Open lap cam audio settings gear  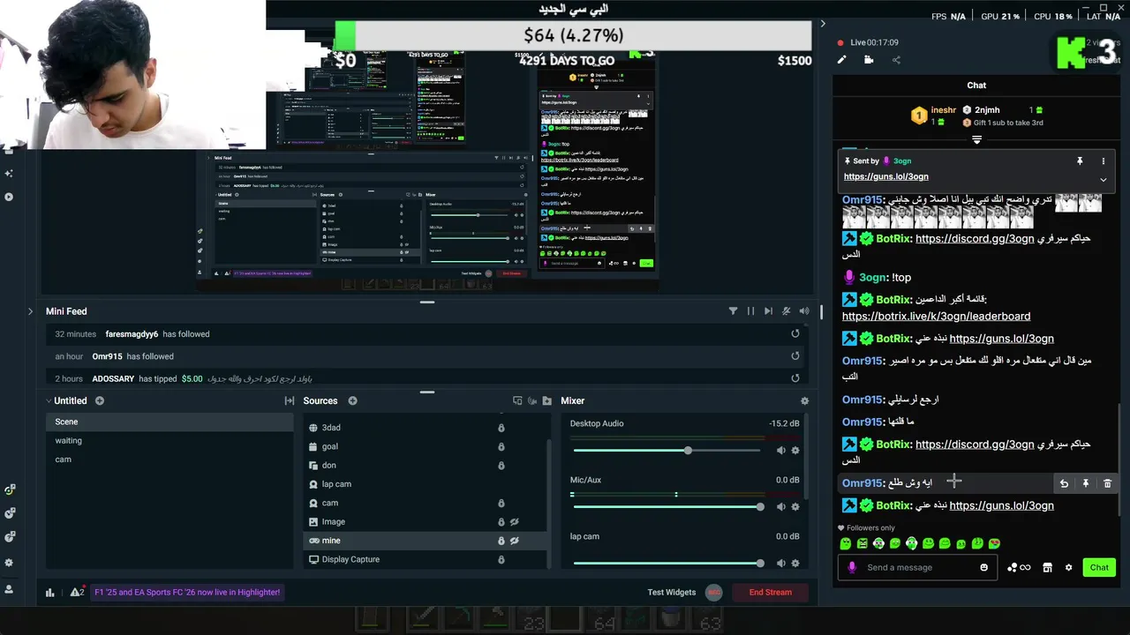tap(795, 563)
